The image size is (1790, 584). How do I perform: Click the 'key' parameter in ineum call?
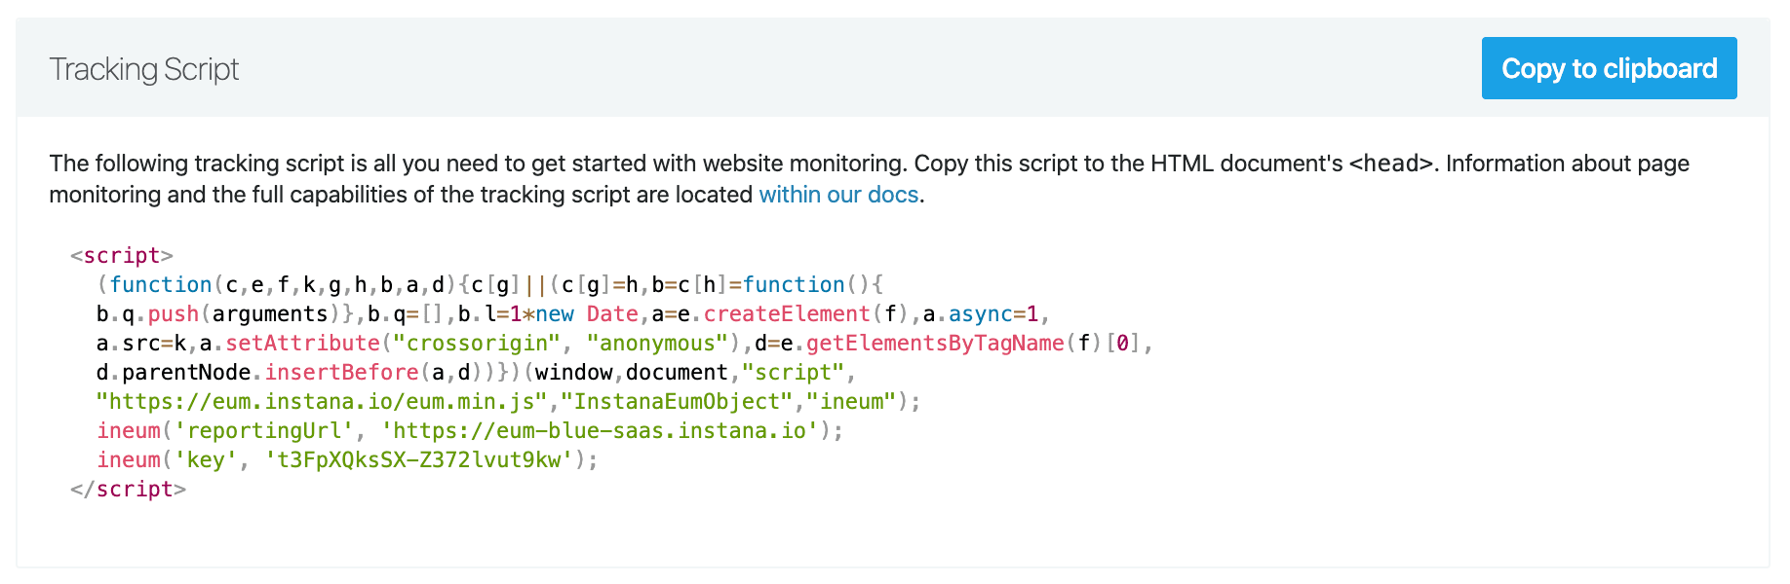205,459
